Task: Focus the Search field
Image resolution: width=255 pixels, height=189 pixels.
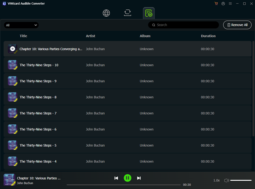Action: click(x=184, y=25)
